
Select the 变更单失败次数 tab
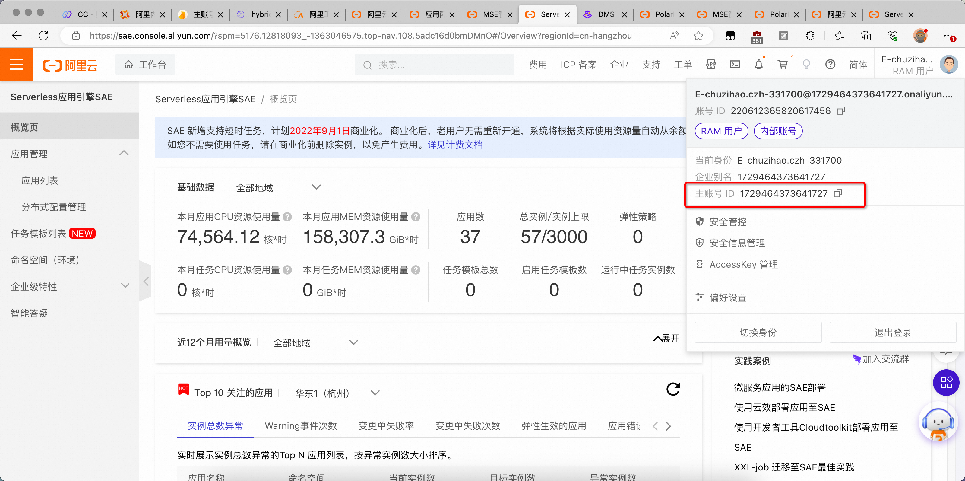pyautogui.click(x=467, y=426)
